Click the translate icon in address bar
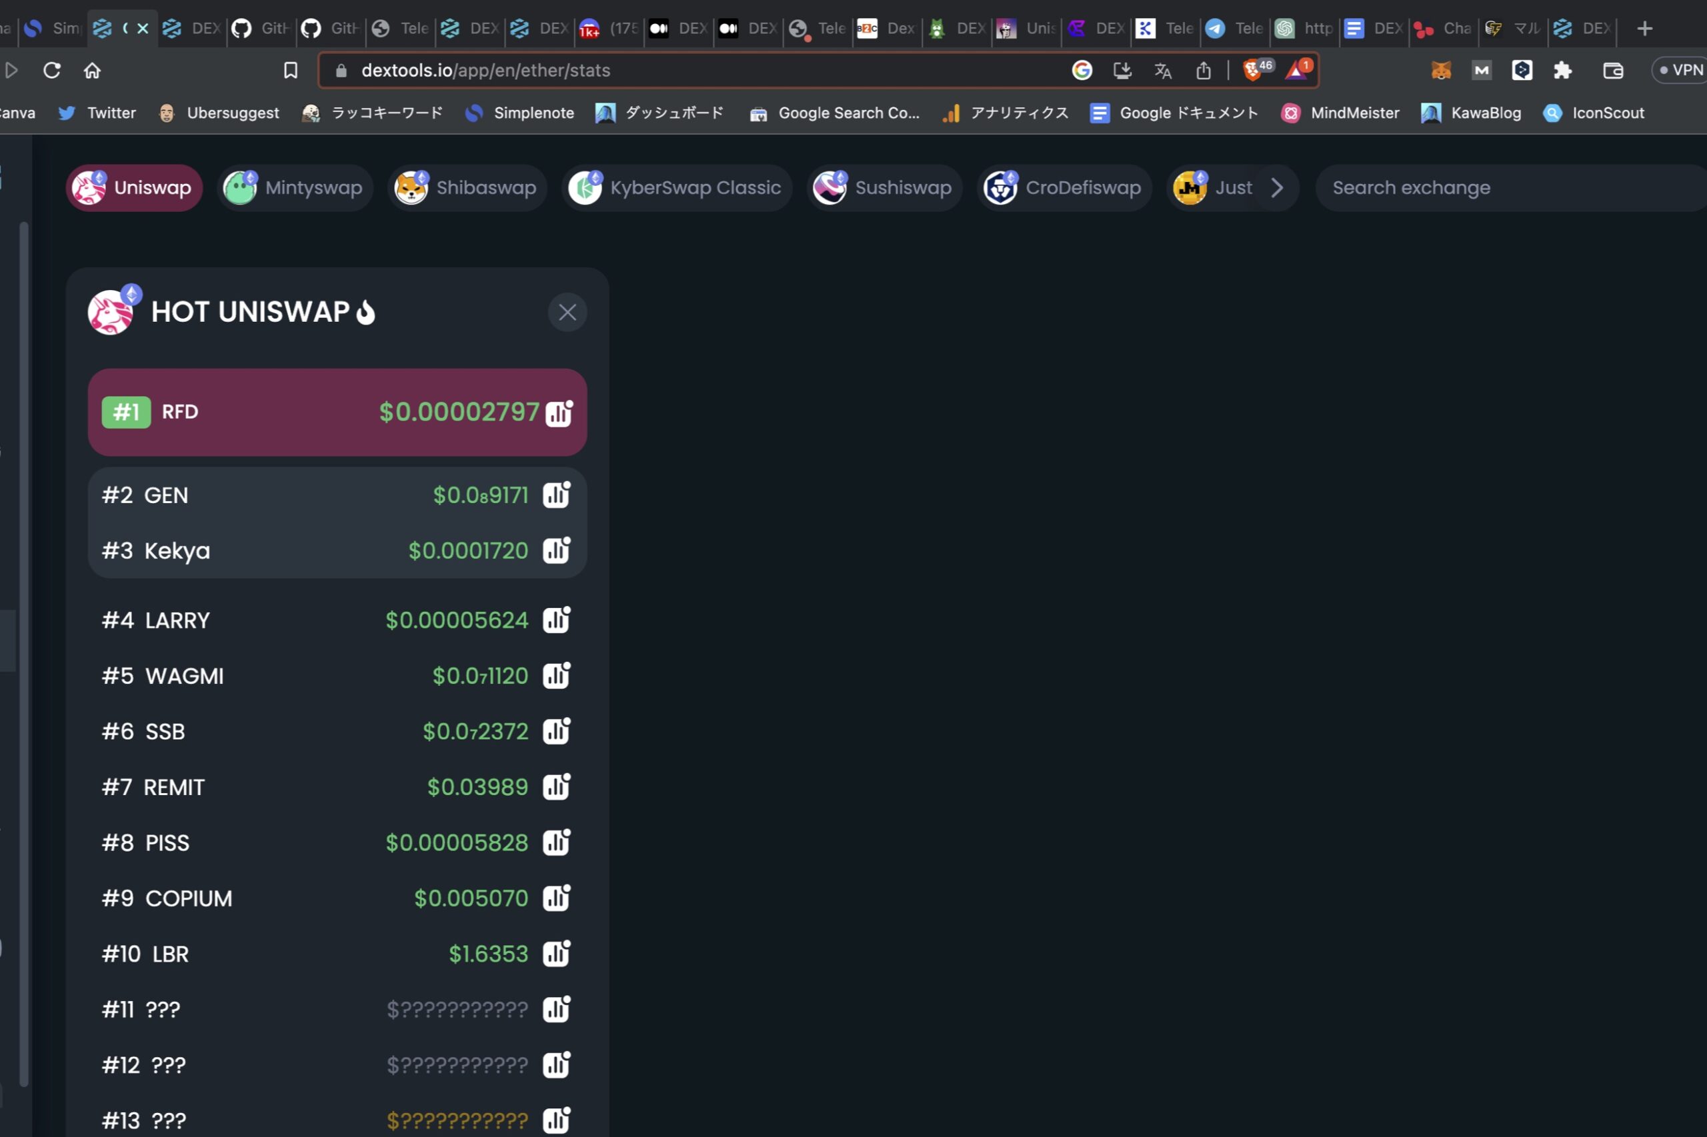Viewport: 1707px width, 1137px height. [x=1162, y=71]
